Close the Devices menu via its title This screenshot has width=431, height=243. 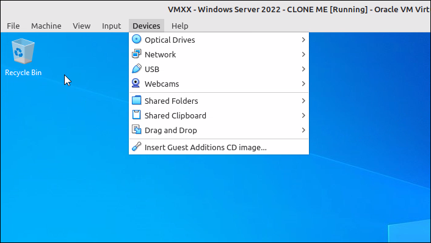pos(147,26)
